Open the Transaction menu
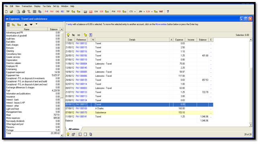This screenshot has height=144, width=260. [x=27, y=6]
